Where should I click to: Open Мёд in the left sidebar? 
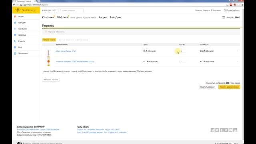(20, 47)
